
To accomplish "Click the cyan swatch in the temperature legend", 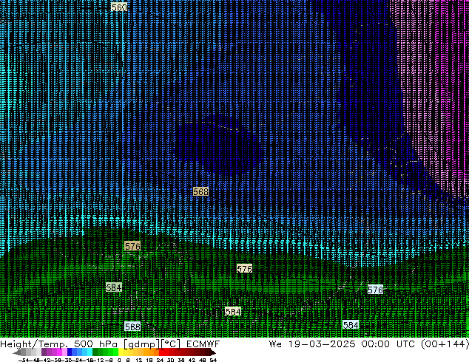I will [90, 352].
